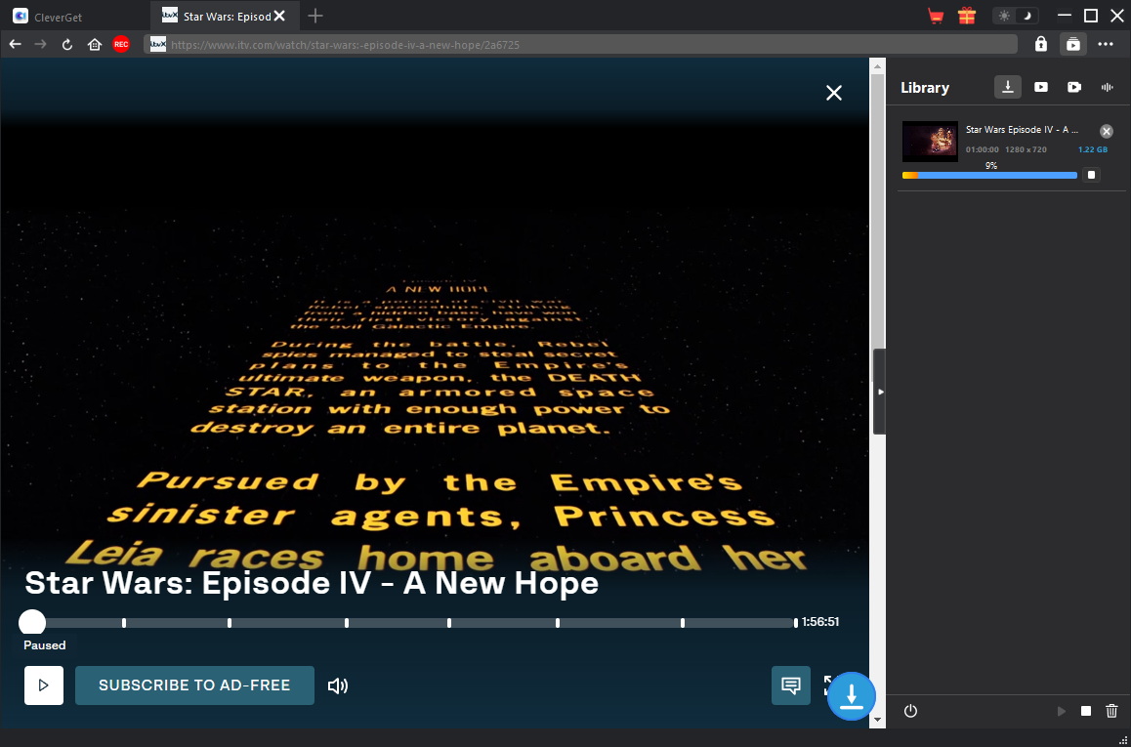Click the blue download button on the video
This screenshot has width=1131, height=747.
(851, 696)
